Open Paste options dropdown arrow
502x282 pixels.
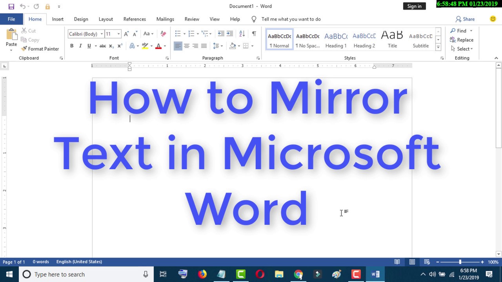(11, 50)
